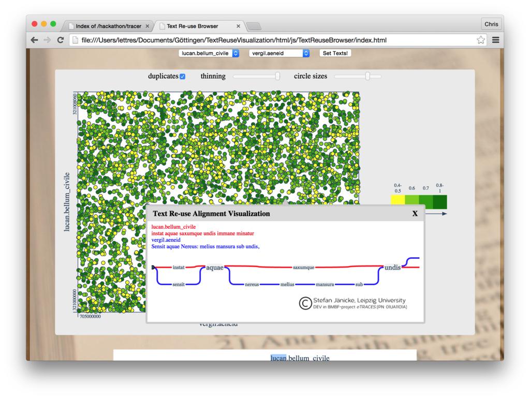Go back using the browser back arrow
530x398 pixels.
pos(35,40)
